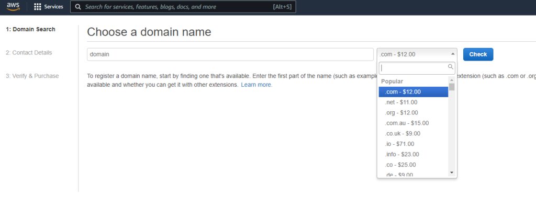Click the extension filter search box
536x198 pixels.
[417, 68]
